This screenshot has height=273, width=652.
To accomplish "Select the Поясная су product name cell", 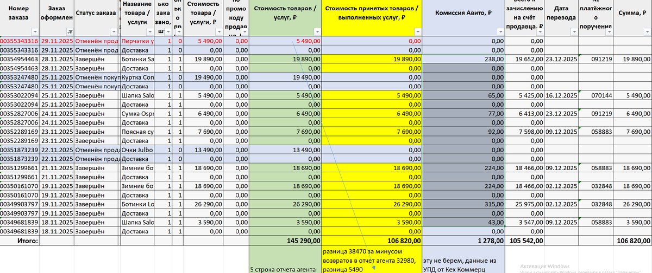I will (138, 133).
